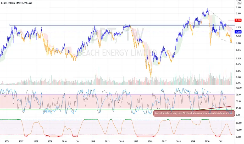Select the purple horizontal line at stochastic 75

coord(117,95)
